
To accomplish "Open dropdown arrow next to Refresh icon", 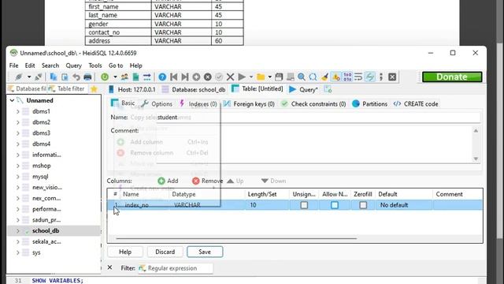I will [x=115, y=77].
